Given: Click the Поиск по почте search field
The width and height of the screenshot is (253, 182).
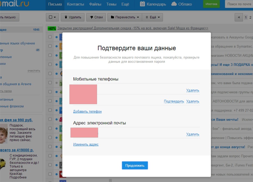Looking at the screenshot, I should point(239,4).
